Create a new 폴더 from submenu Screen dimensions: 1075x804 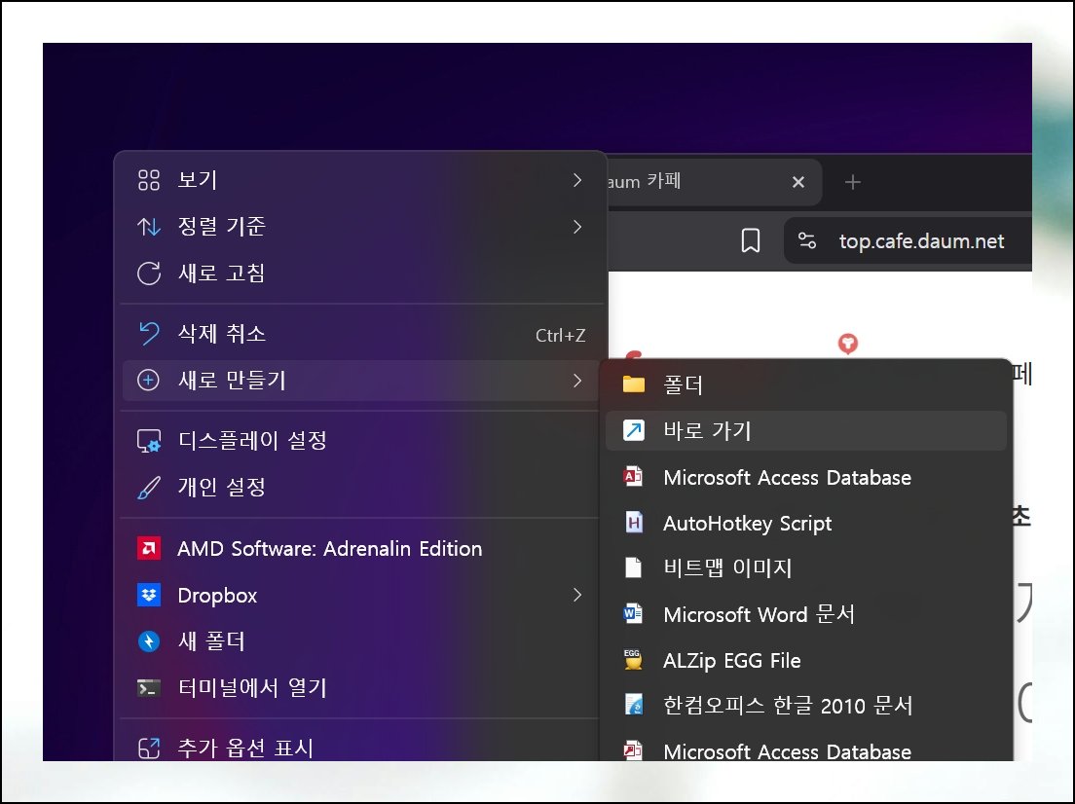[x=806, y=384]
